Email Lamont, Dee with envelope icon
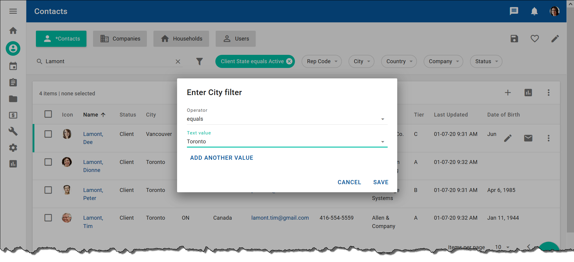Screen dimensions: 574x262 coord(528,138)
